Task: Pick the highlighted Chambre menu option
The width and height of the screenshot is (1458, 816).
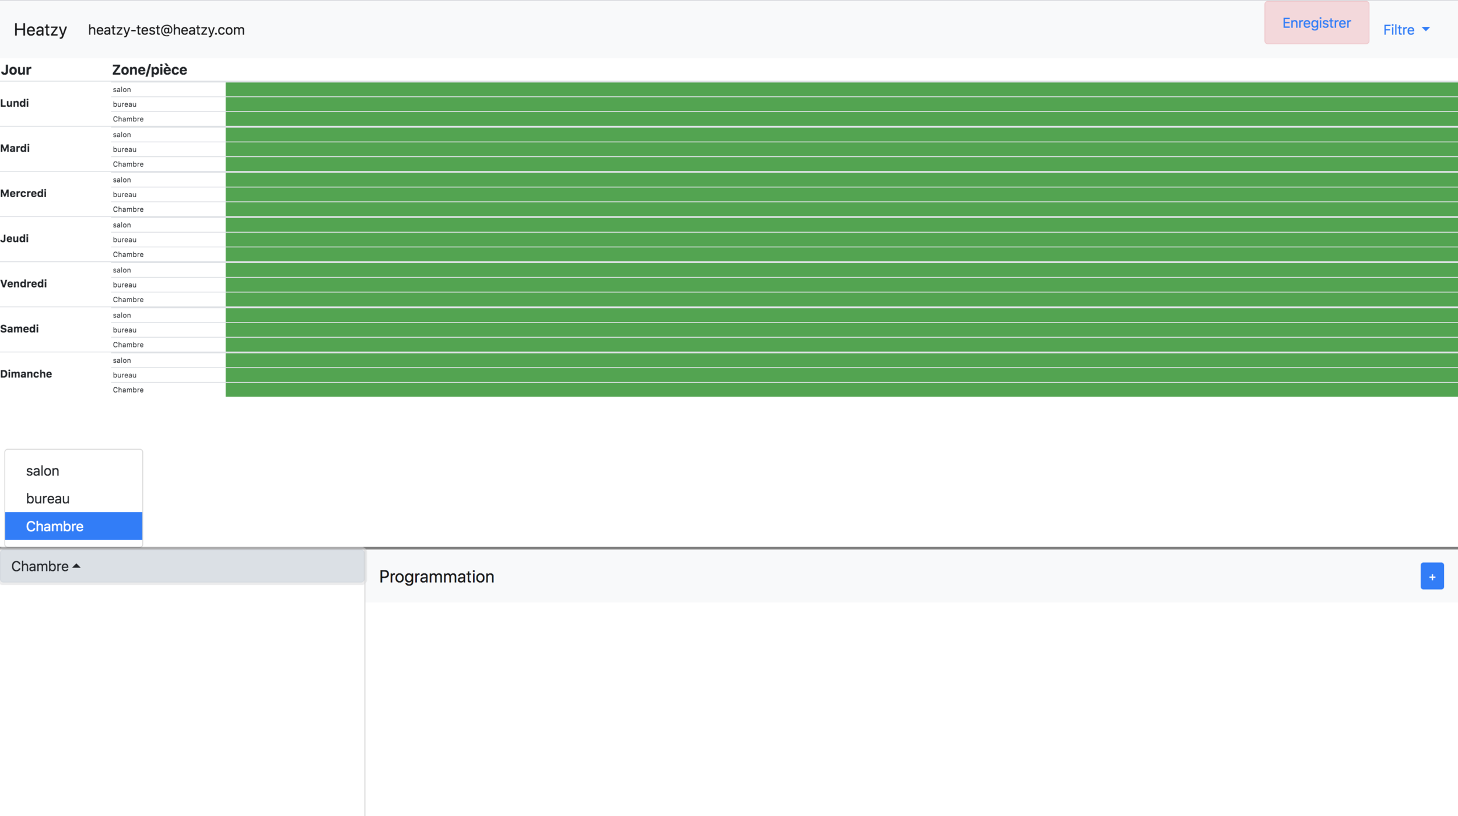Action: pos(55,526)
